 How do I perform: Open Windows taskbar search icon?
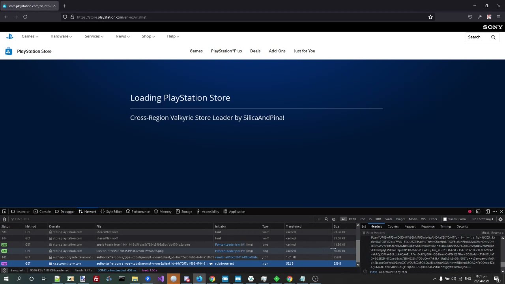coord(19,279)
